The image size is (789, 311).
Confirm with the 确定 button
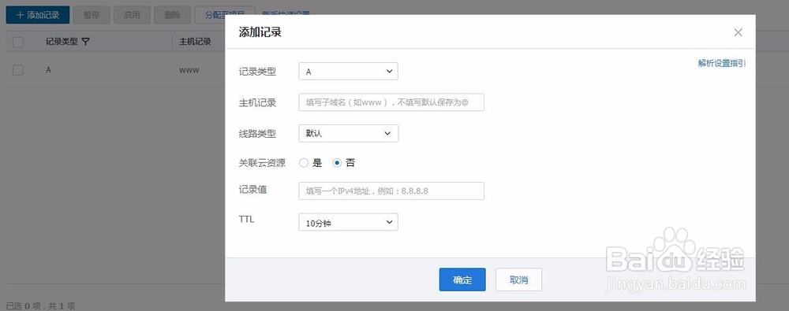click(462, 280)
